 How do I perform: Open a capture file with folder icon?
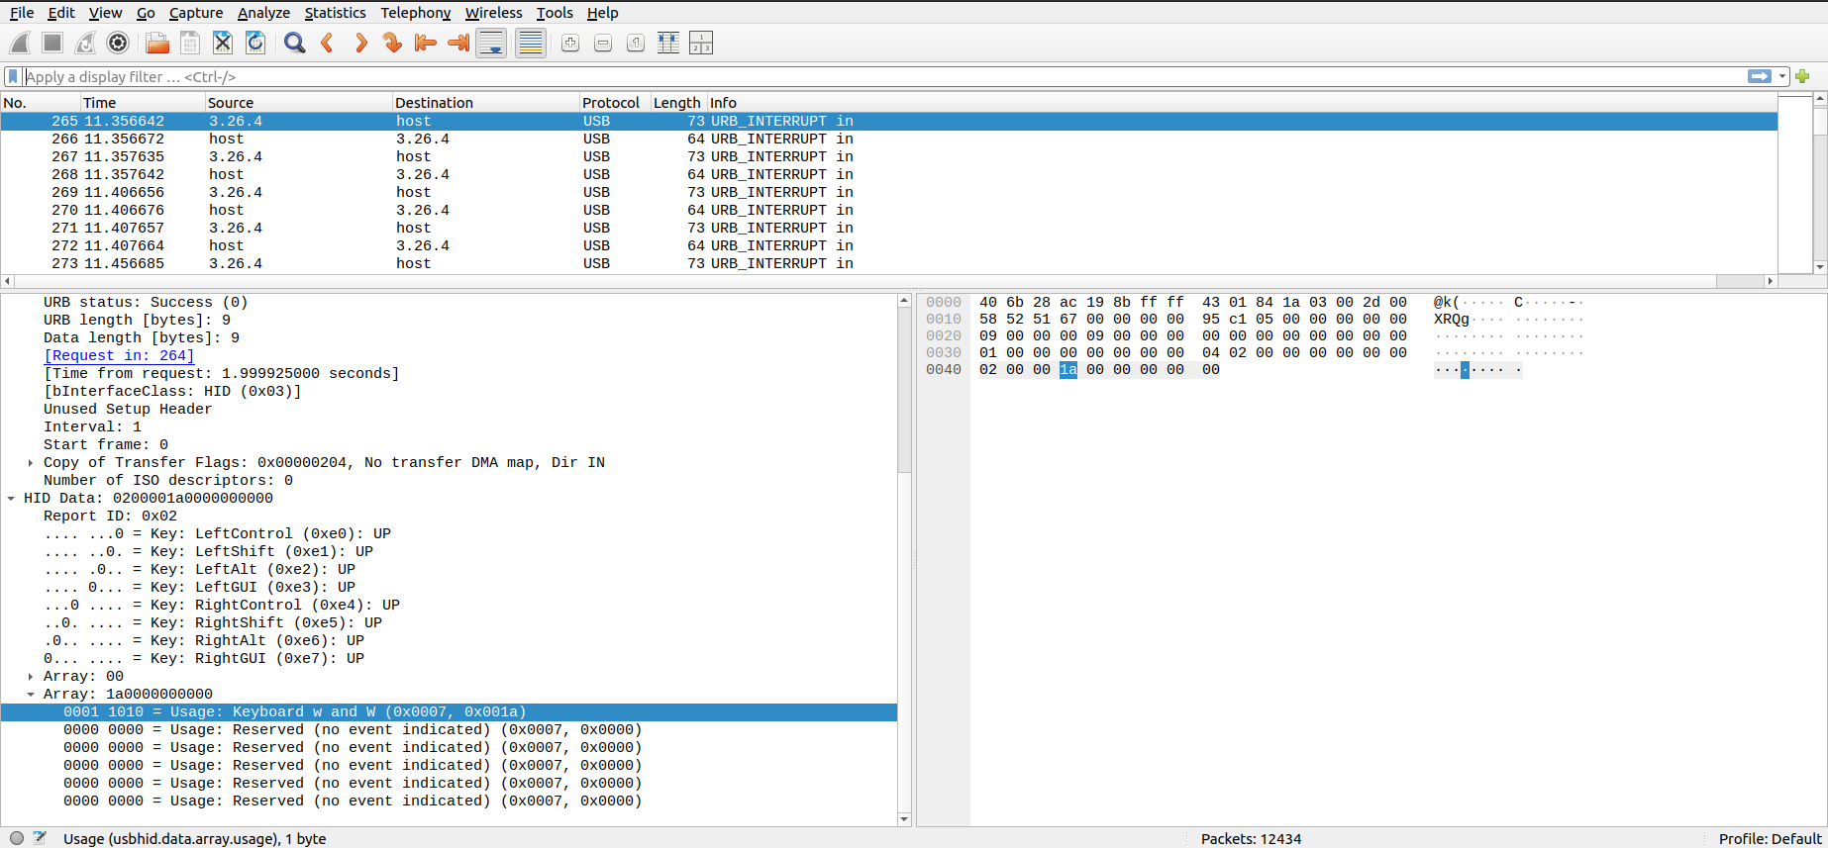[156, 43]
